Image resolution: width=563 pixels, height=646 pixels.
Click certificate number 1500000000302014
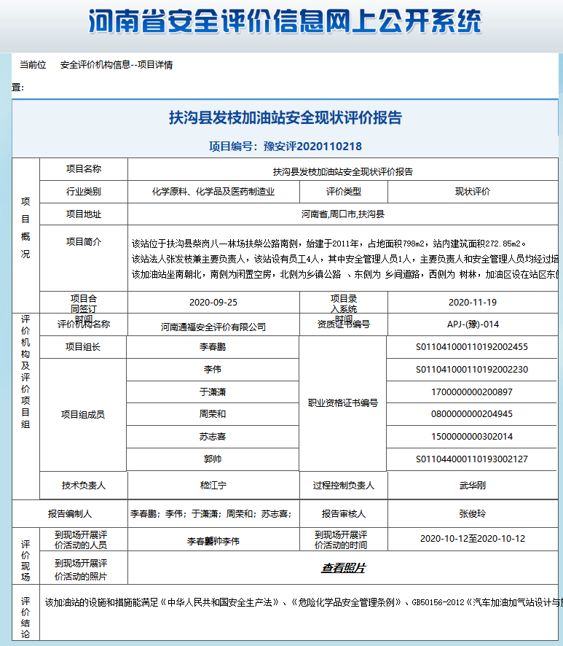coord(472,437)
